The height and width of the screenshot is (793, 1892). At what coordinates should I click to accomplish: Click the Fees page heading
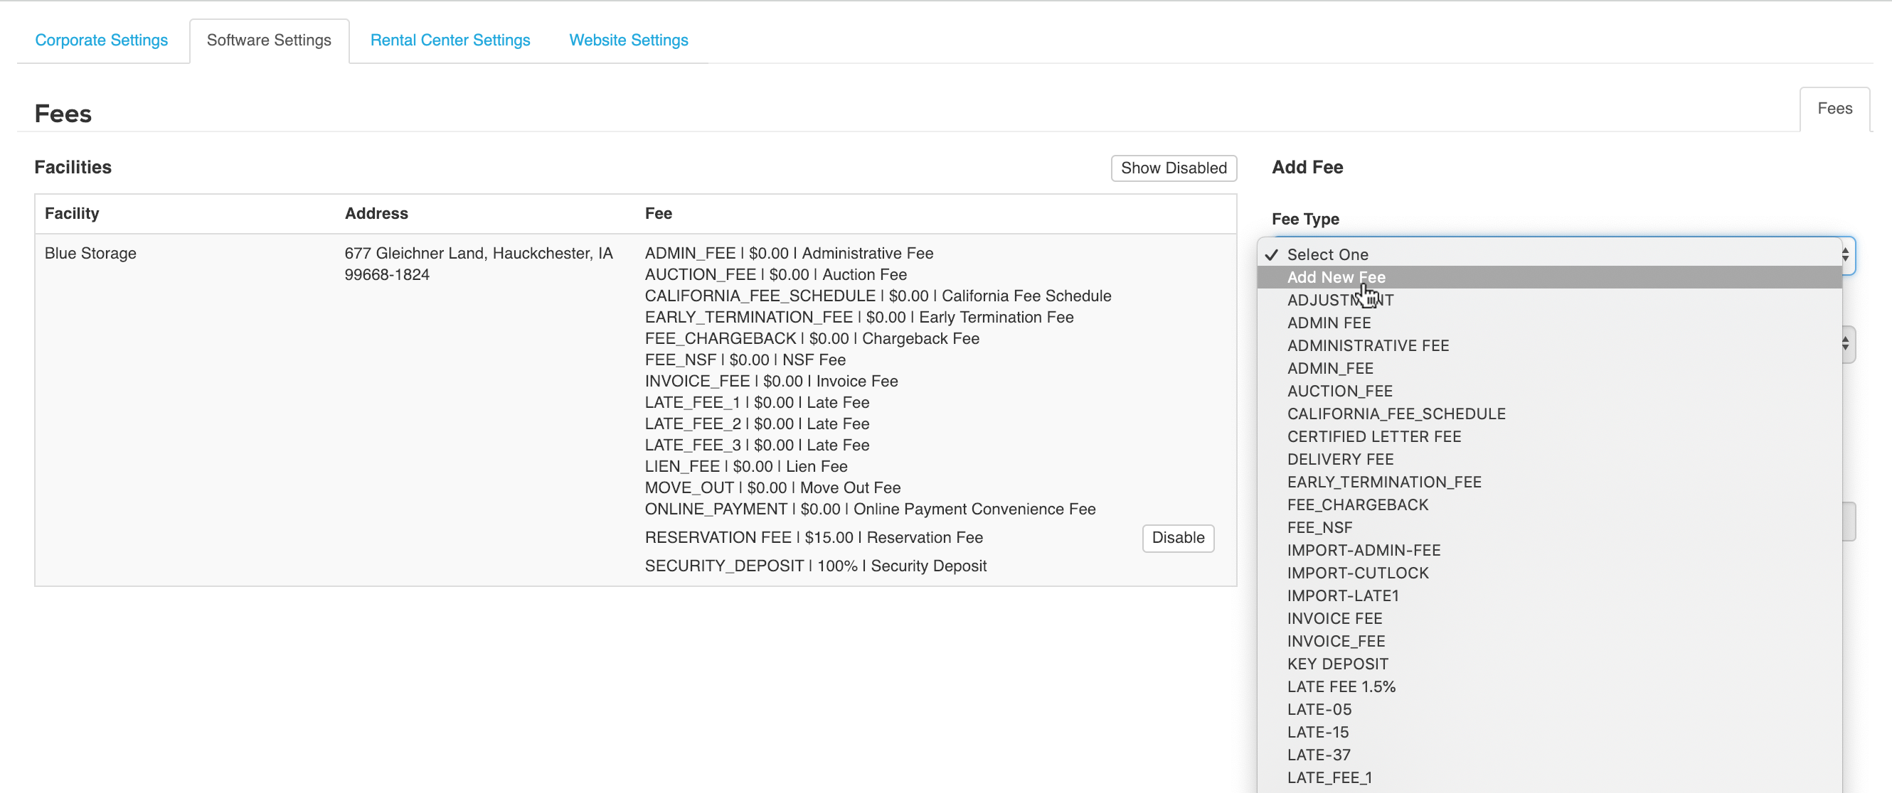coord(63,113)
